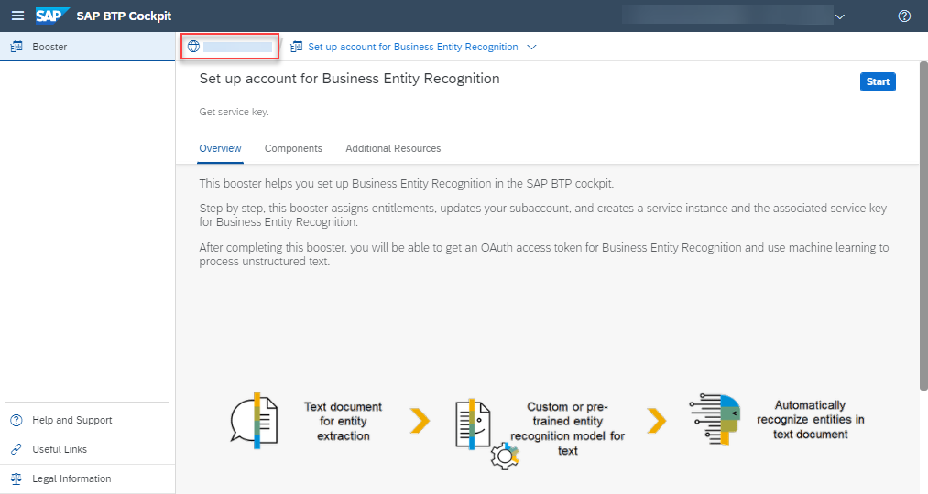This screenshot has width=928, height=494.
Task: Click the SAP BTP Cockpit title
Action: click(x=124, y=16)
